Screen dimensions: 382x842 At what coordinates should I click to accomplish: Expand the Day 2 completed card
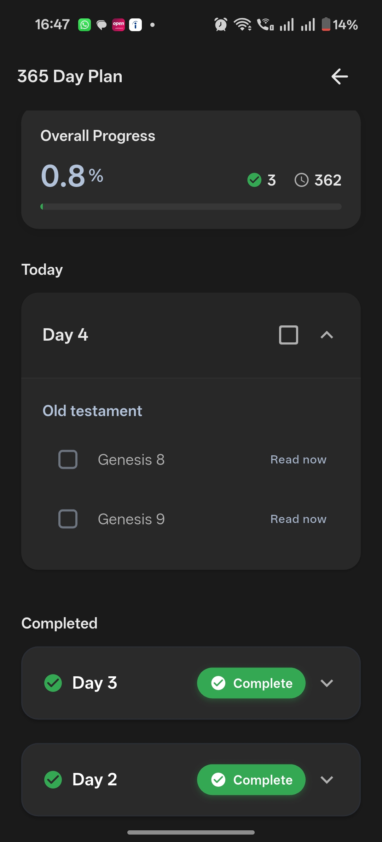click(327, 780)
